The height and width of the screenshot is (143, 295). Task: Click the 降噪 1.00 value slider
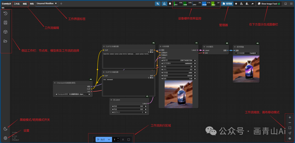click(179, 78)
